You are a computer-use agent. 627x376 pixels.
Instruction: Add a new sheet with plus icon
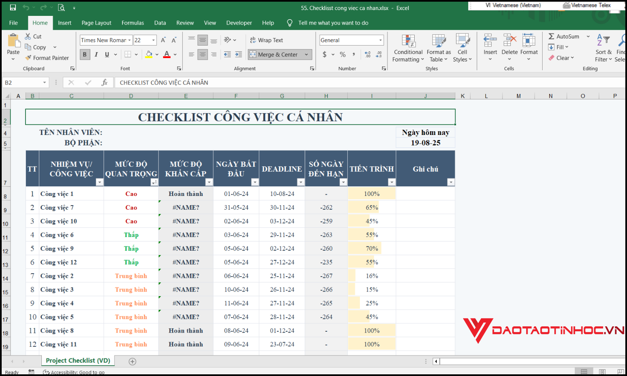pyautogui.click(x=133, y=361)
